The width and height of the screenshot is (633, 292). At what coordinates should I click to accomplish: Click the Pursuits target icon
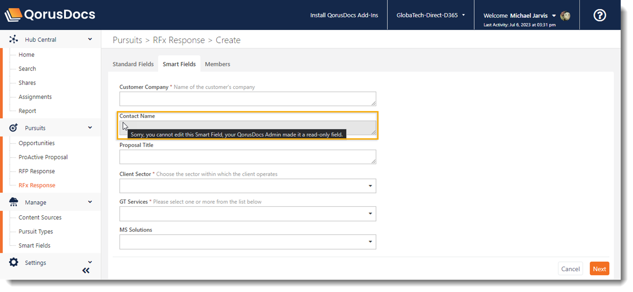tap(13, 128)
